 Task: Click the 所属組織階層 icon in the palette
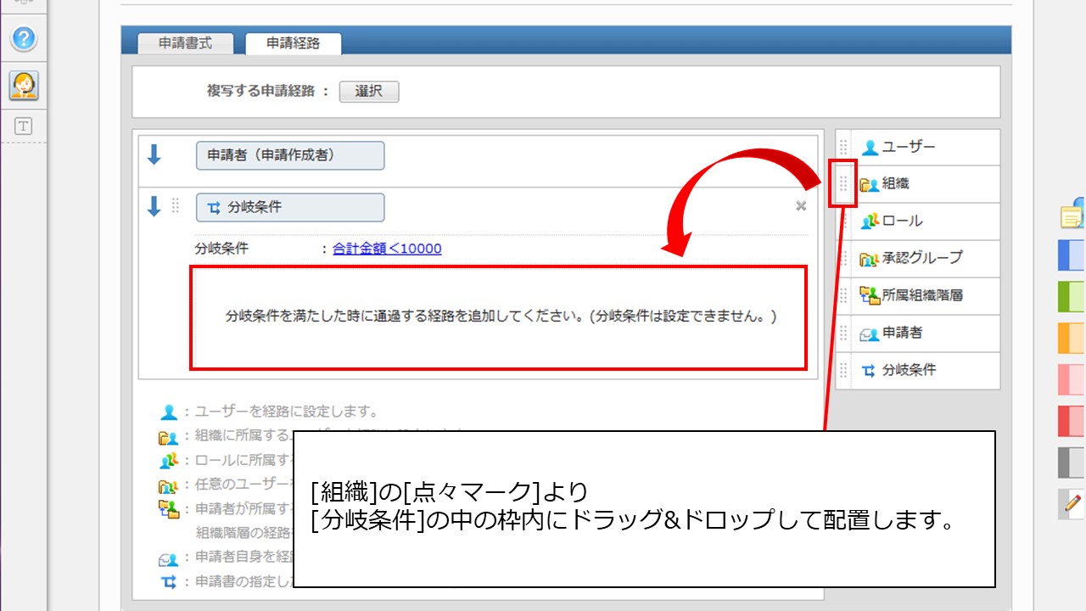click(x=870, y=294)
